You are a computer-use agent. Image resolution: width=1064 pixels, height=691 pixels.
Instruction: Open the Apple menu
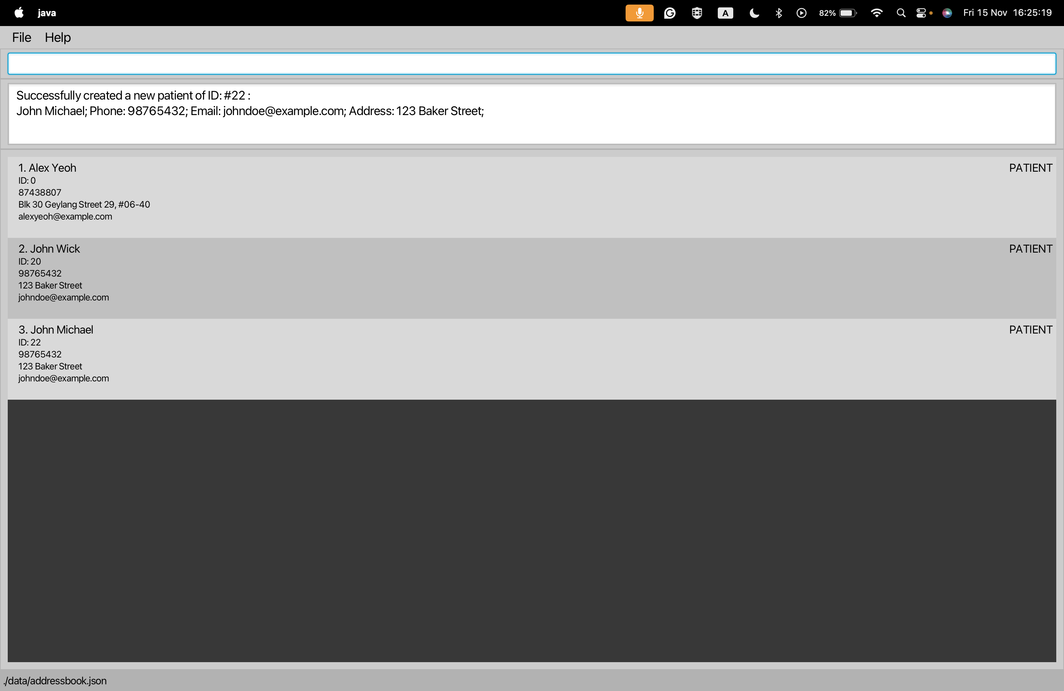(19, 13)
